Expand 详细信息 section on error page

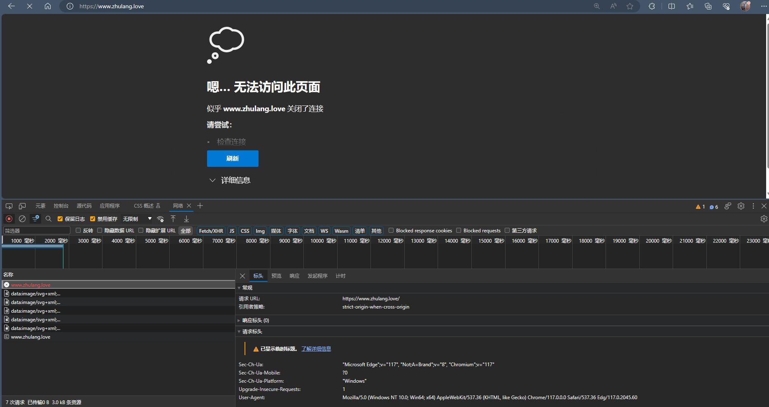pyautogui.click(x=230, y=180)
